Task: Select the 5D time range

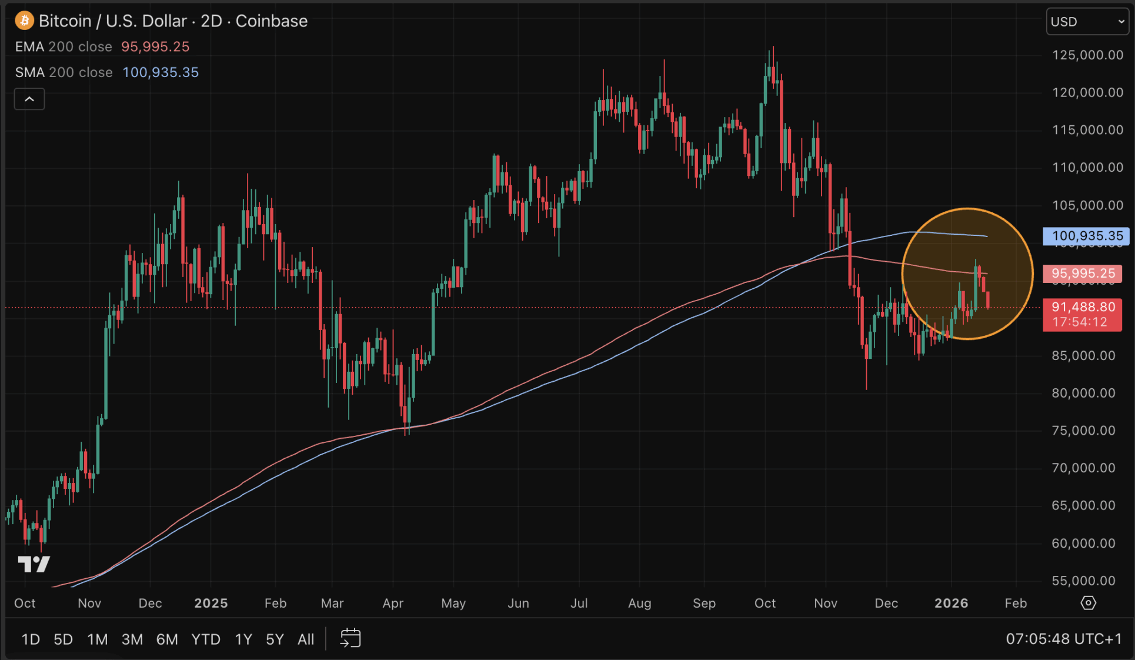Action: click(x=64, y=639)
